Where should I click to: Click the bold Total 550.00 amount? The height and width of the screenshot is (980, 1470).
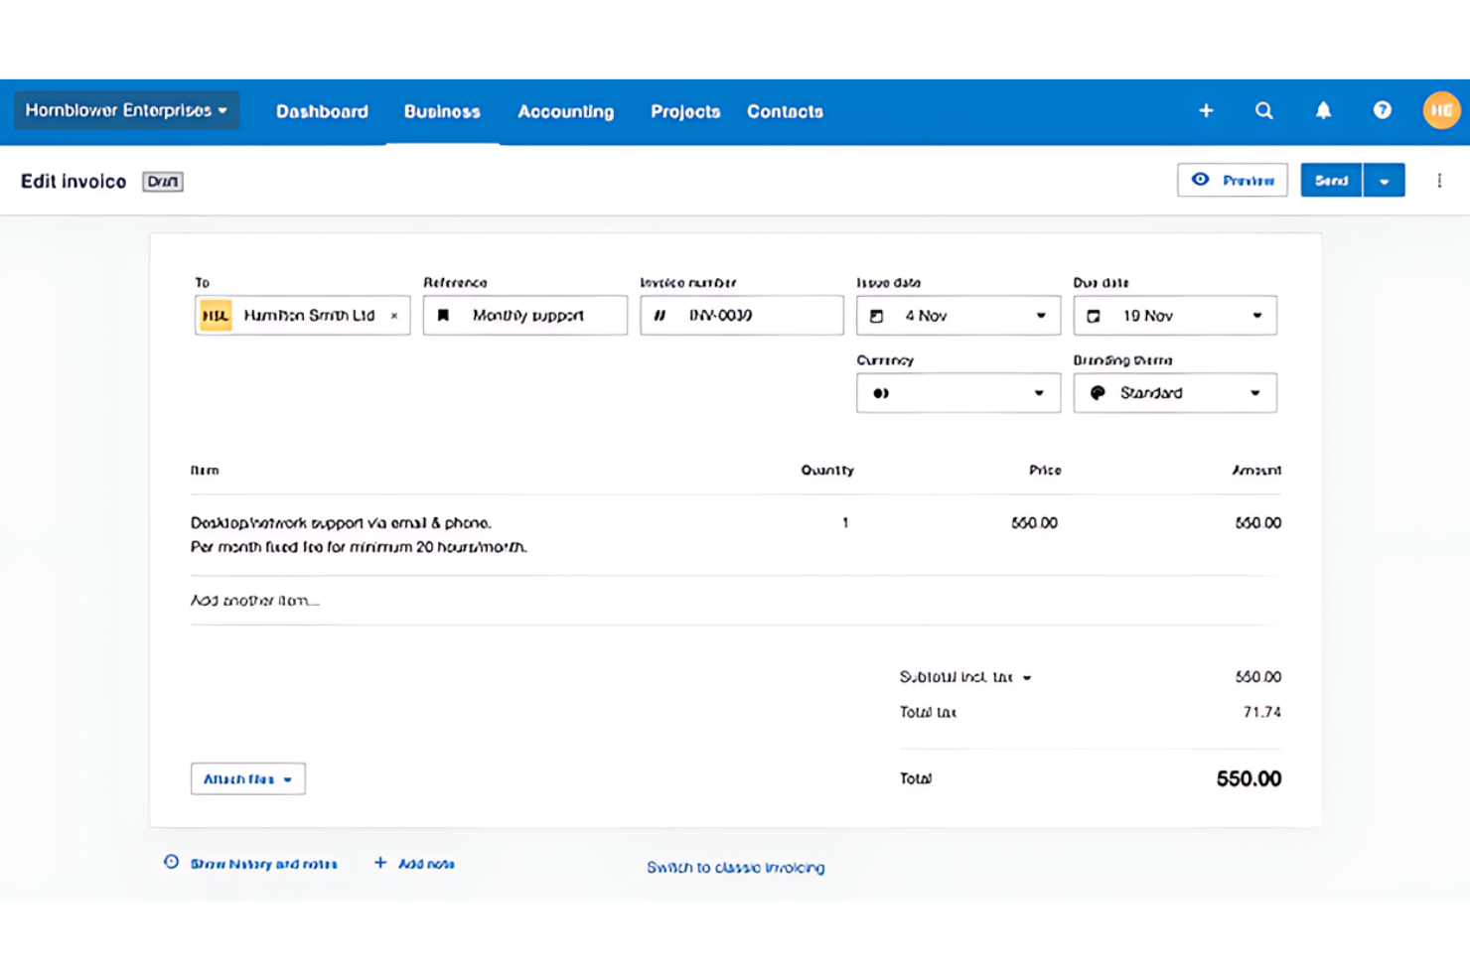[1249, 778]
